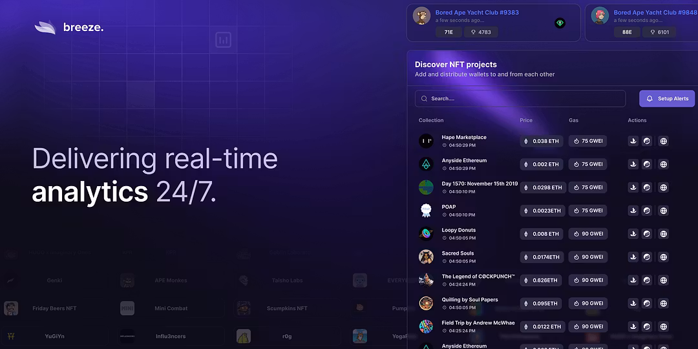Open Bored Ape Yacht Club #9383 link
The width and height of the screenshot is (698, 349).
[x=477, y=12]
